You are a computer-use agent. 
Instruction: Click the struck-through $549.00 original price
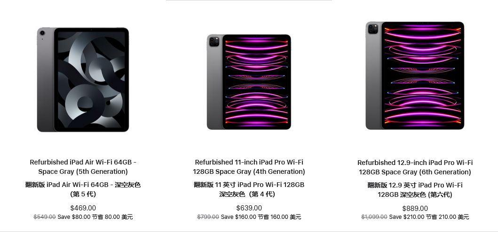(45, 217)
